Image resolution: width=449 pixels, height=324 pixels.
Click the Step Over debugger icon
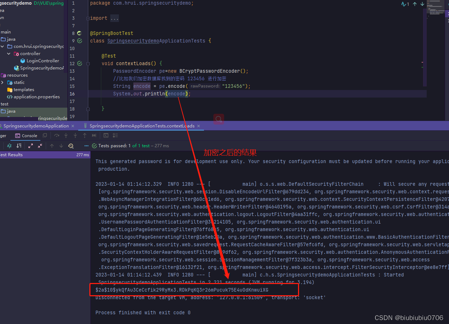(x=57, y=135)
